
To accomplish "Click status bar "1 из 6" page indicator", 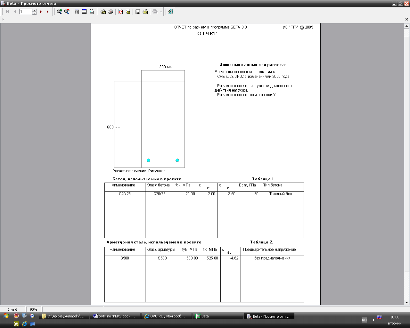I will [x=12, y=309].
